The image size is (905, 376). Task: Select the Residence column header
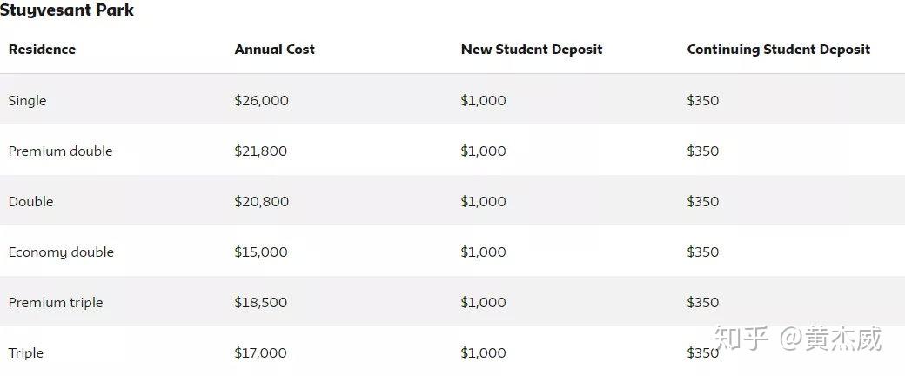click(42, 50)
